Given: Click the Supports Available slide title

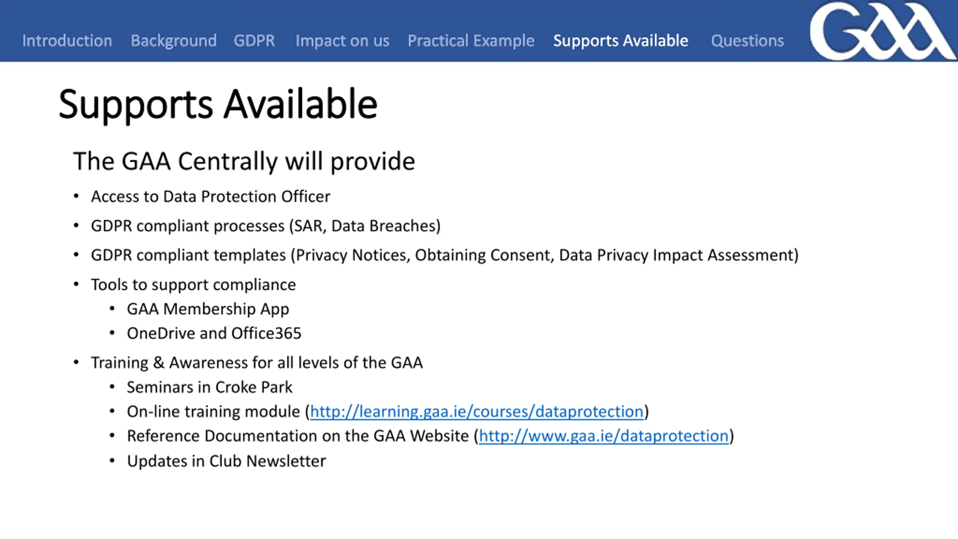Looking at the screenshot, I should coord(218,105).
